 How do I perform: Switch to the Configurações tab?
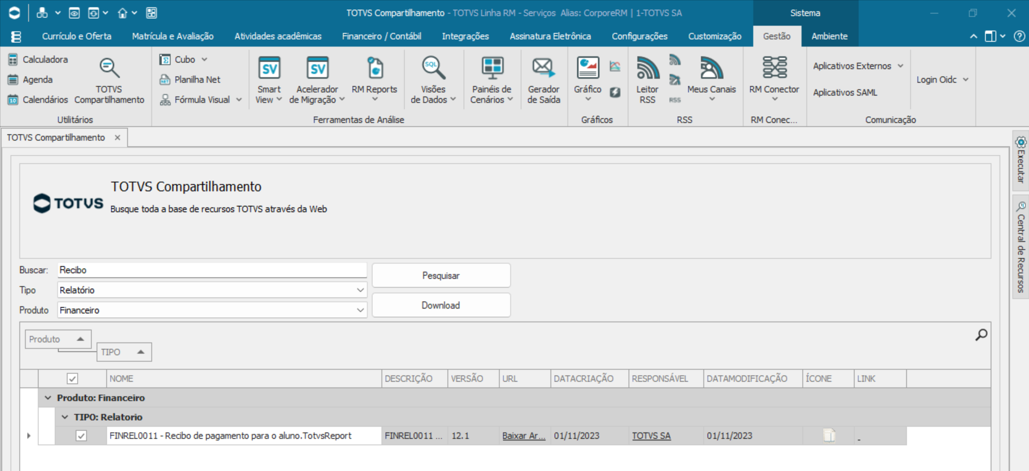(640, 36)
